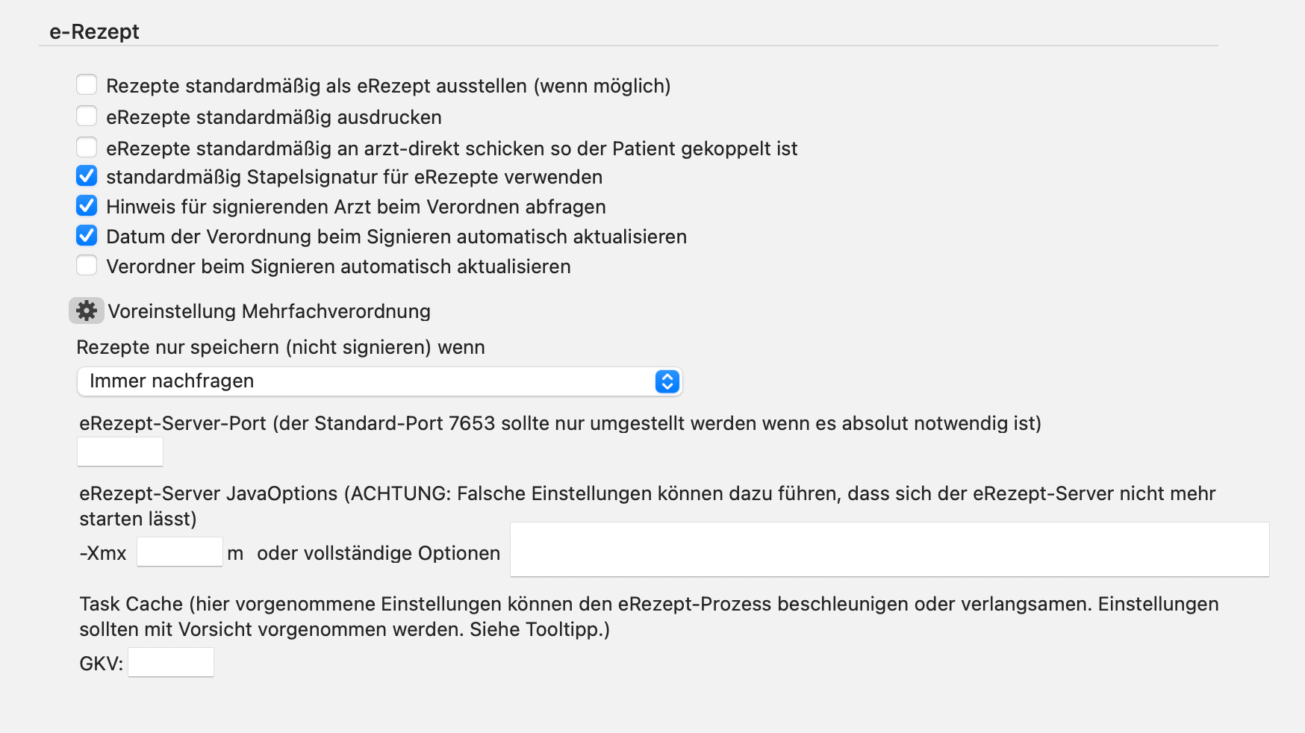Check eRezepte standardmäßig ausdrucken

point(87,116)
